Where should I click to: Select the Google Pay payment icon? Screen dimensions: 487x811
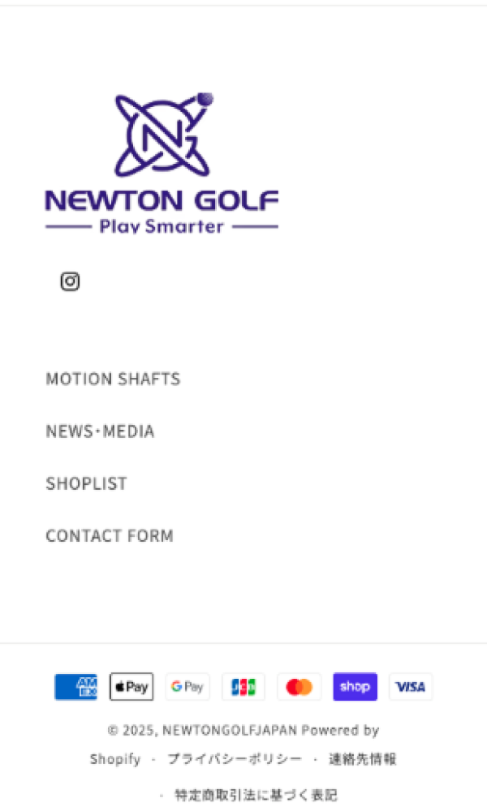(x=187, y=687)
